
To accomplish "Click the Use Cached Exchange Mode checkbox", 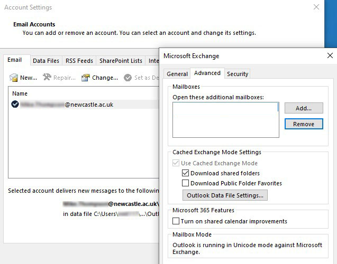I will [176, 163].
